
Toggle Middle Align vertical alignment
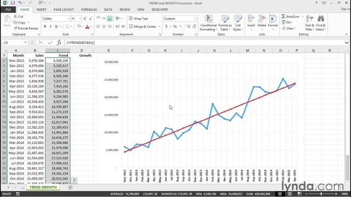click(x=104, y=19)
